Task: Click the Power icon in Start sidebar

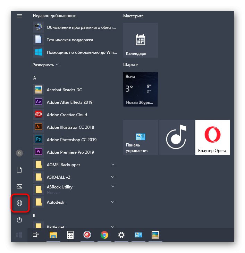Action: pos(19,220)
